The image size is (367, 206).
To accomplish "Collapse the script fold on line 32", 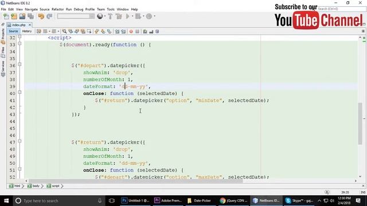I will (x=19, y=37).
